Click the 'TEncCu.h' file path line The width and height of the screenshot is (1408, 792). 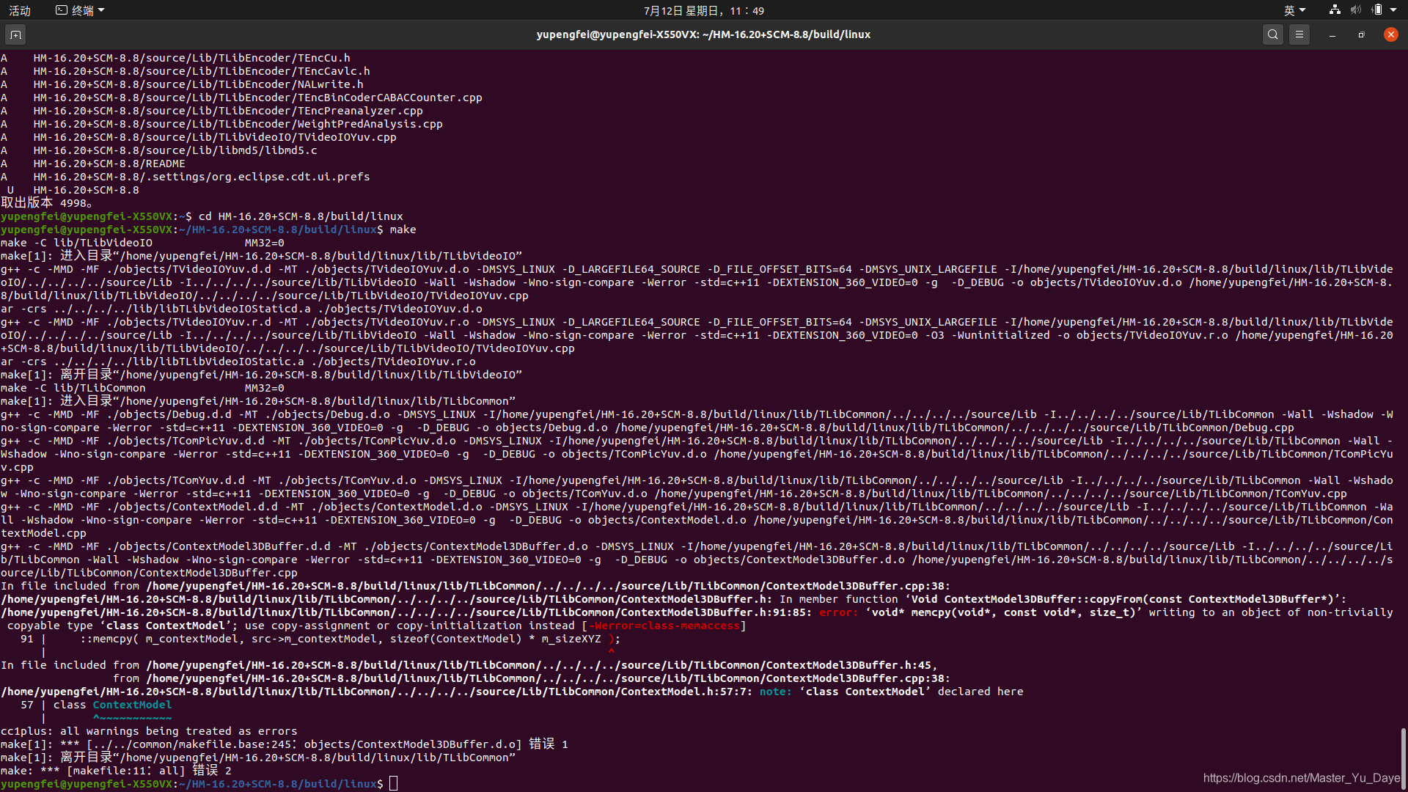coord(175,58)
